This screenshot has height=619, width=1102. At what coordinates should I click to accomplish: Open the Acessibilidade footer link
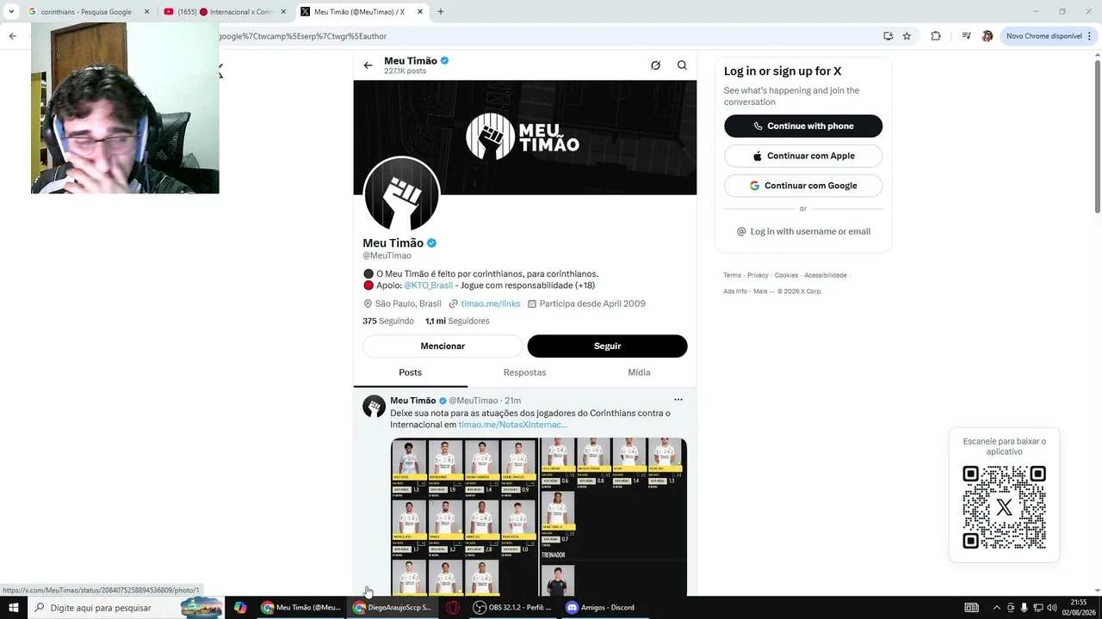click(826, 275)
